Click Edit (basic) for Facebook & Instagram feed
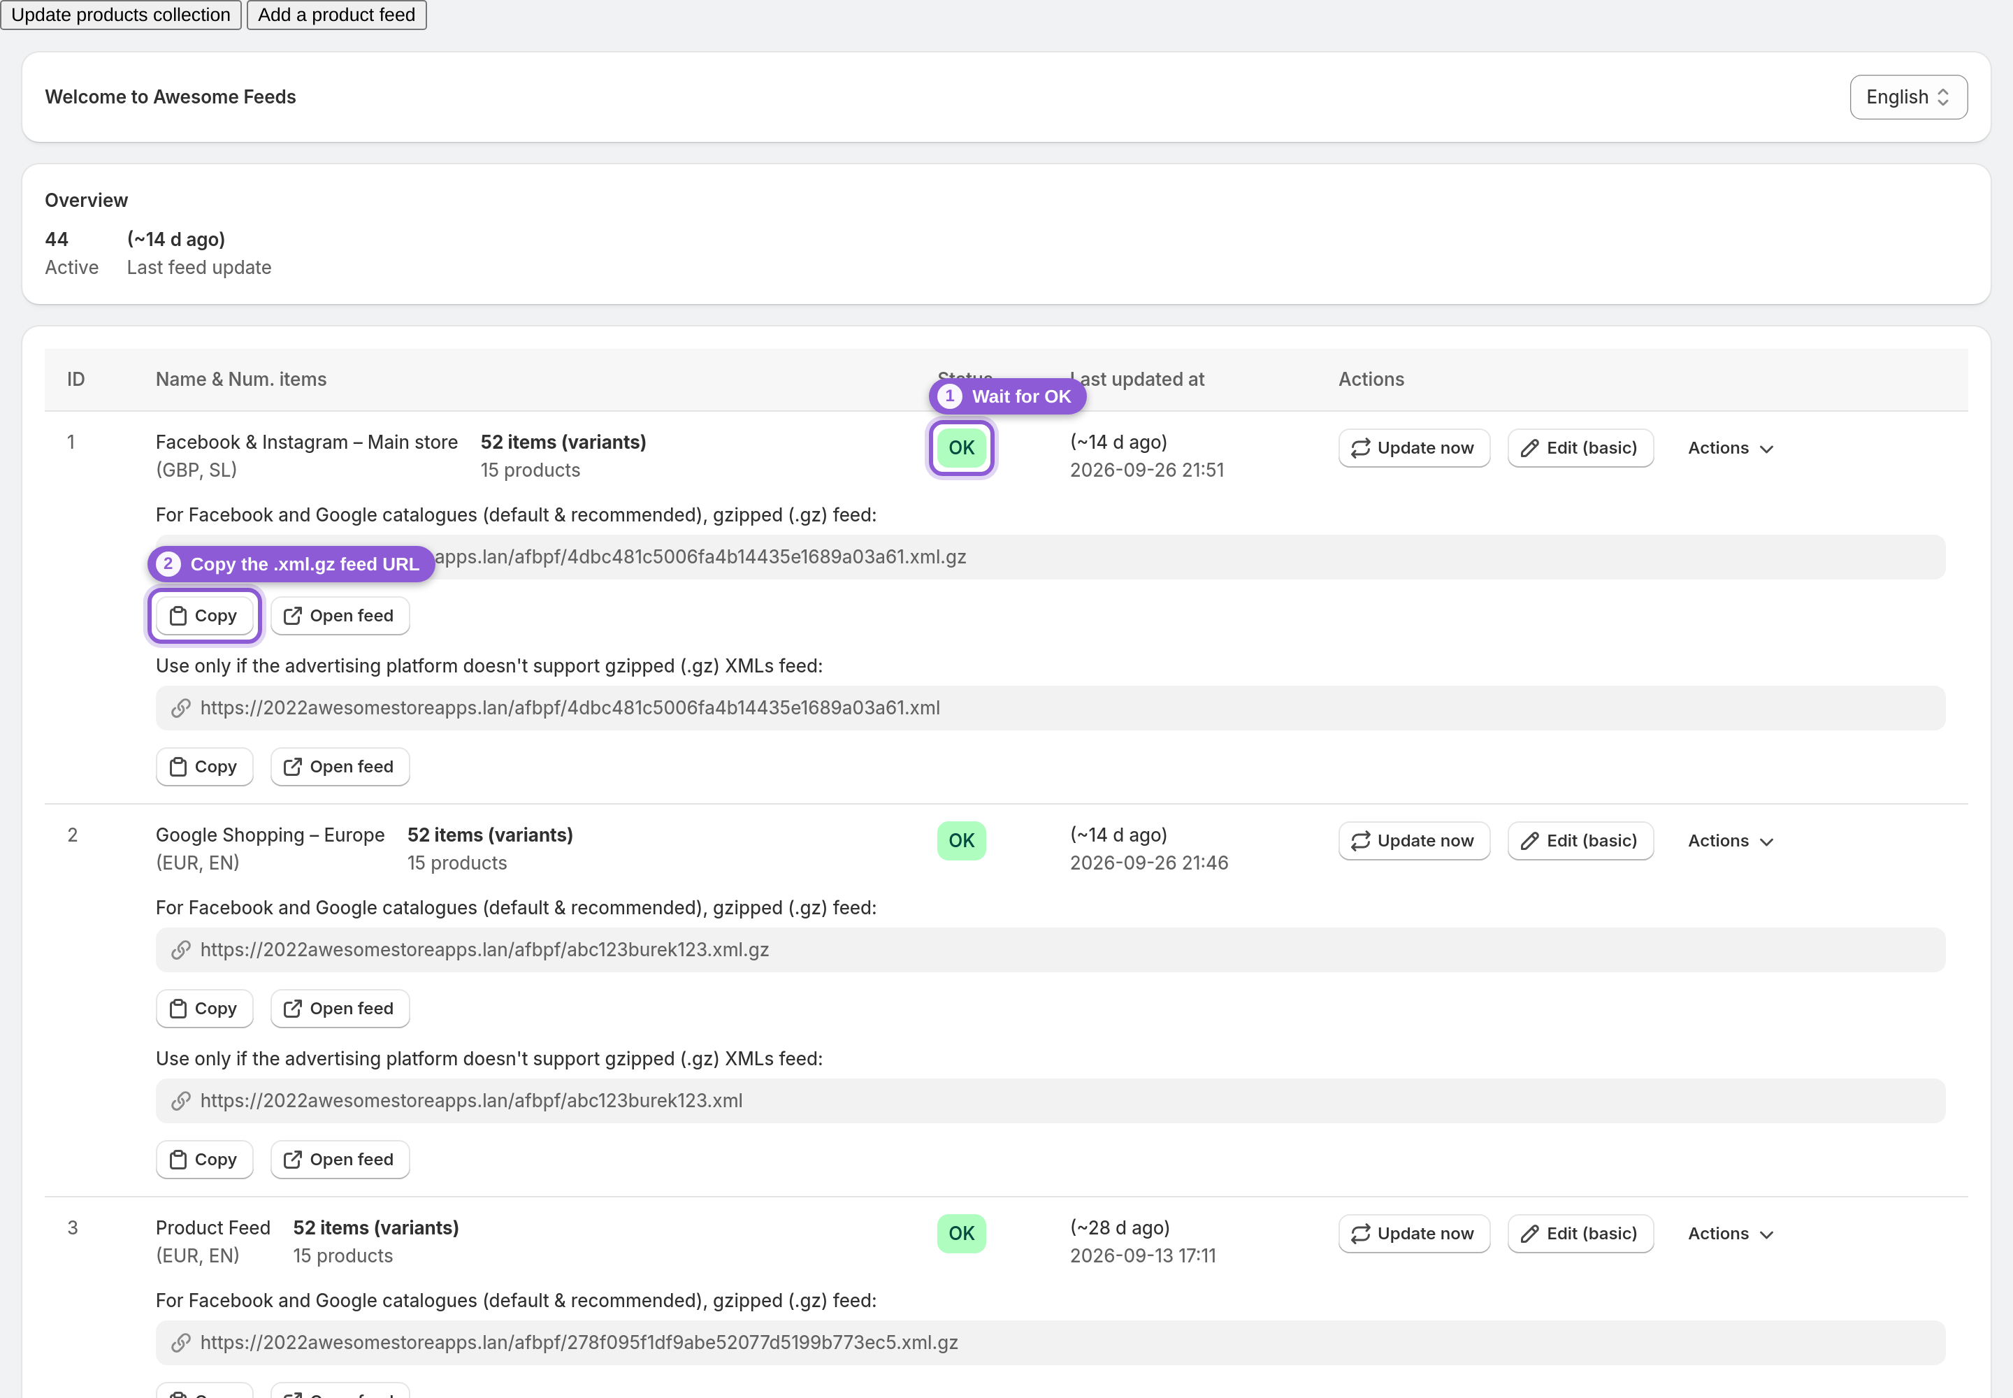 (1580, 447)
